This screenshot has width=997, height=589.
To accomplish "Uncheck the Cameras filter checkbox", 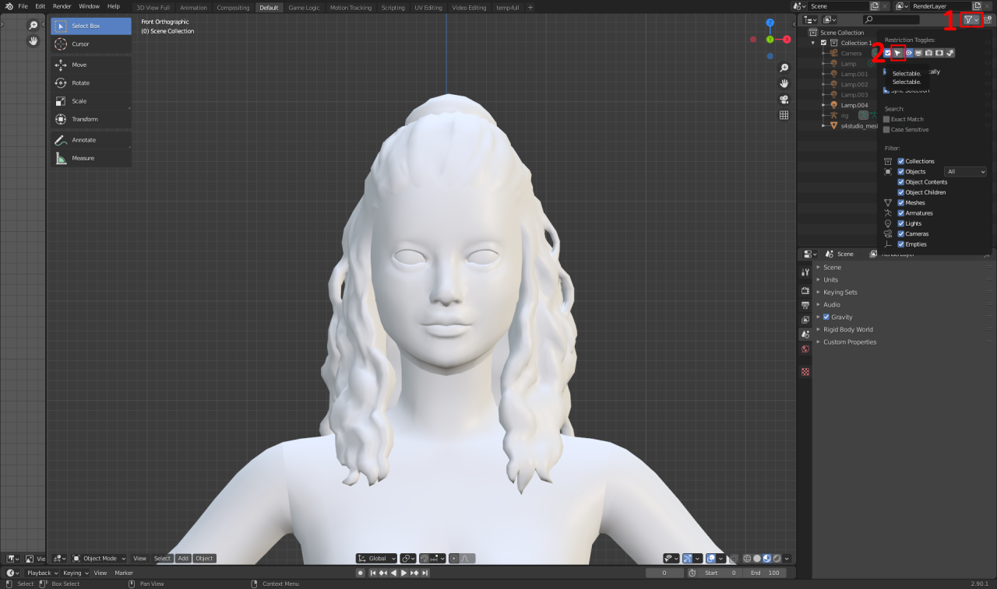I will click(x=901, y=233).
